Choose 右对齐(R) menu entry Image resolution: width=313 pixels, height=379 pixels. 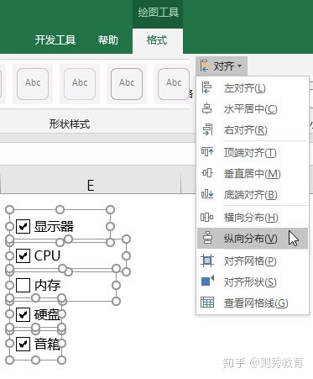click(x=253, y=129)
